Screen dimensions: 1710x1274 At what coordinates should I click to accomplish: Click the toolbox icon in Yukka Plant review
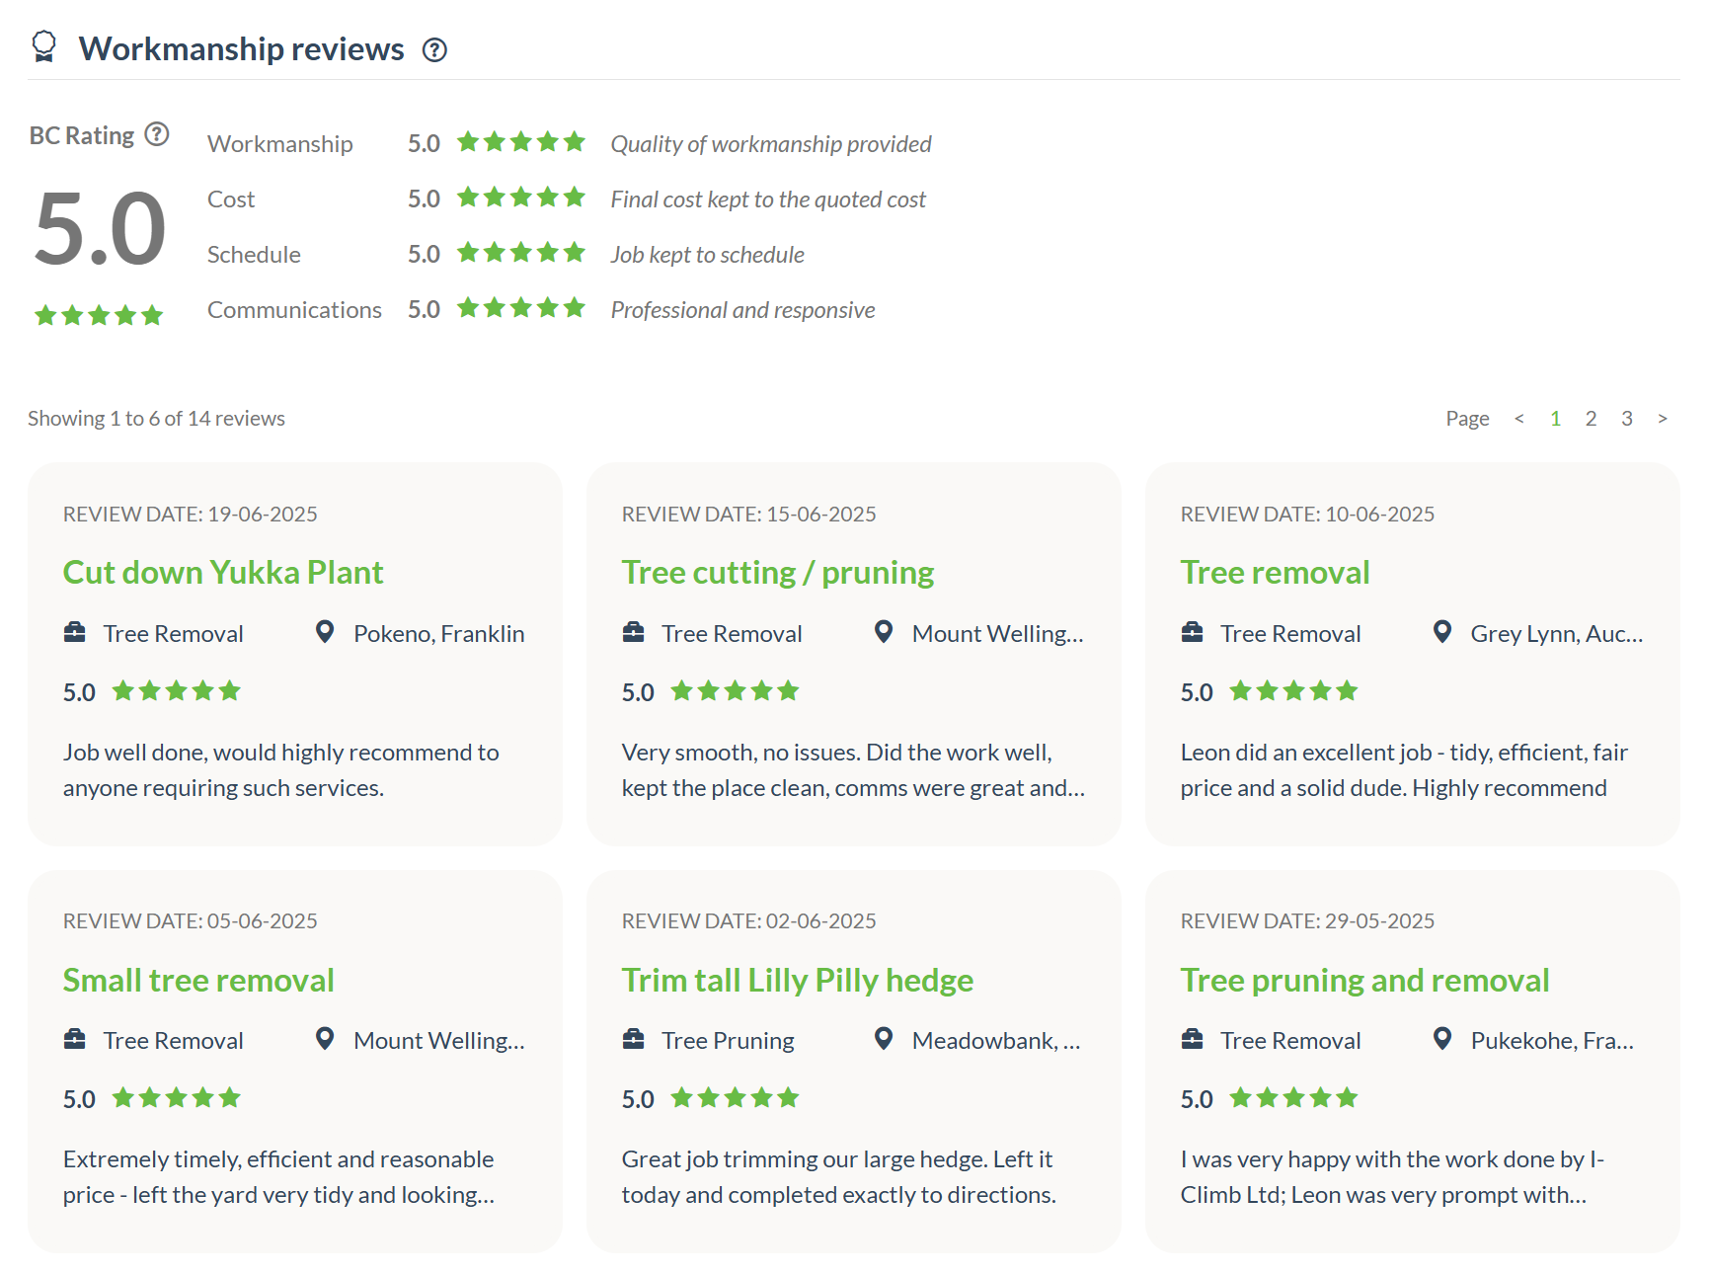tap(75, 632)
